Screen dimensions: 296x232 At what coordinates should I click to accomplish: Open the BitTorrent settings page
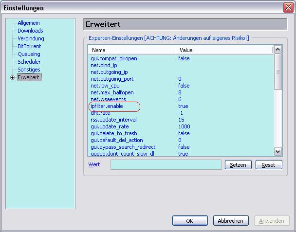[x=29, y=46]
